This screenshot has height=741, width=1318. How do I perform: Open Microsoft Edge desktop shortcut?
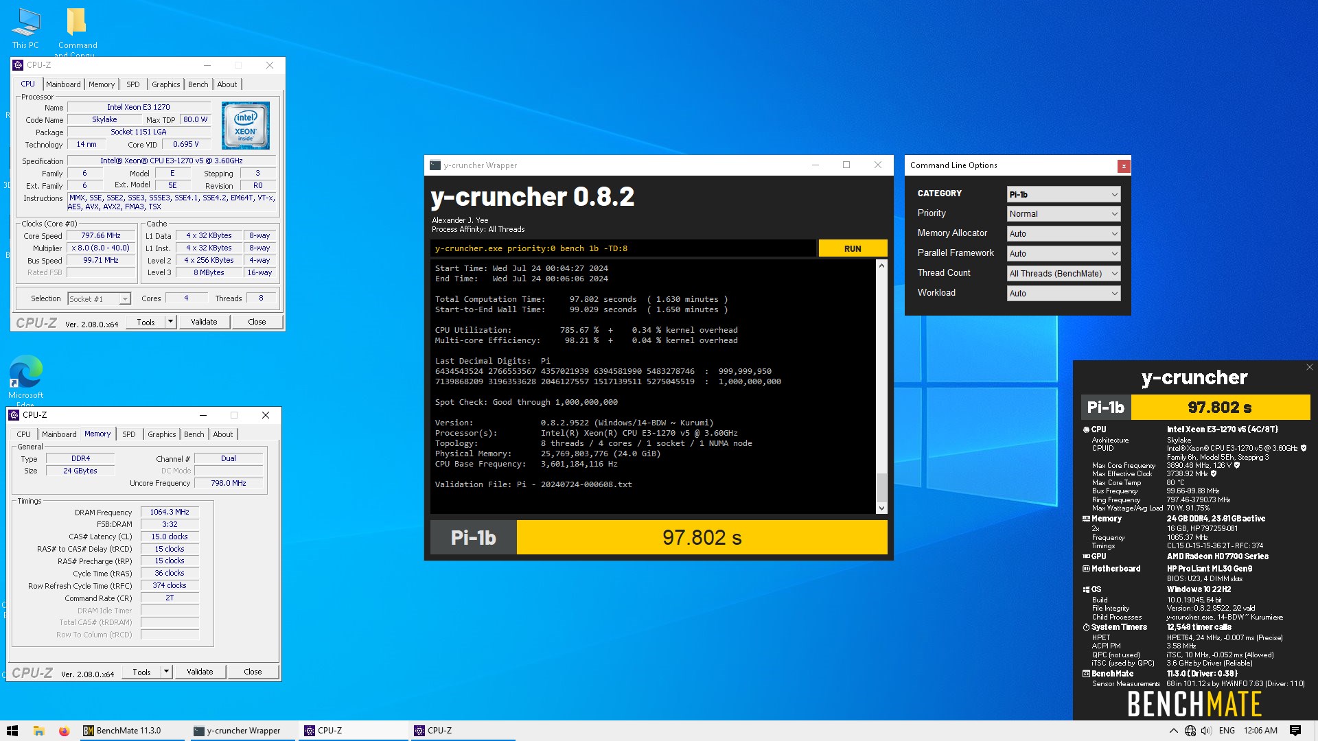[x=25, y=379]
